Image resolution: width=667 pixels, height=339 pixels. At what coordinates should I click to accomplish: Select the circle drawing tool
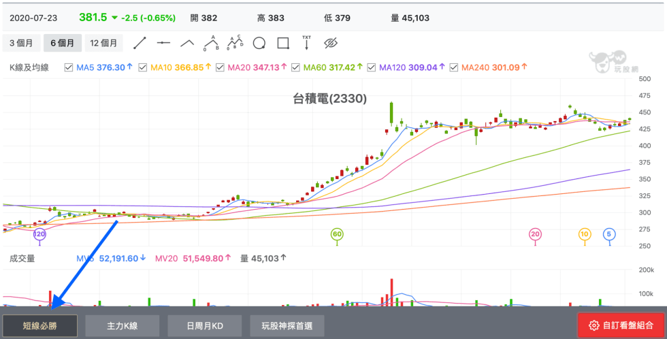(259, 43)
